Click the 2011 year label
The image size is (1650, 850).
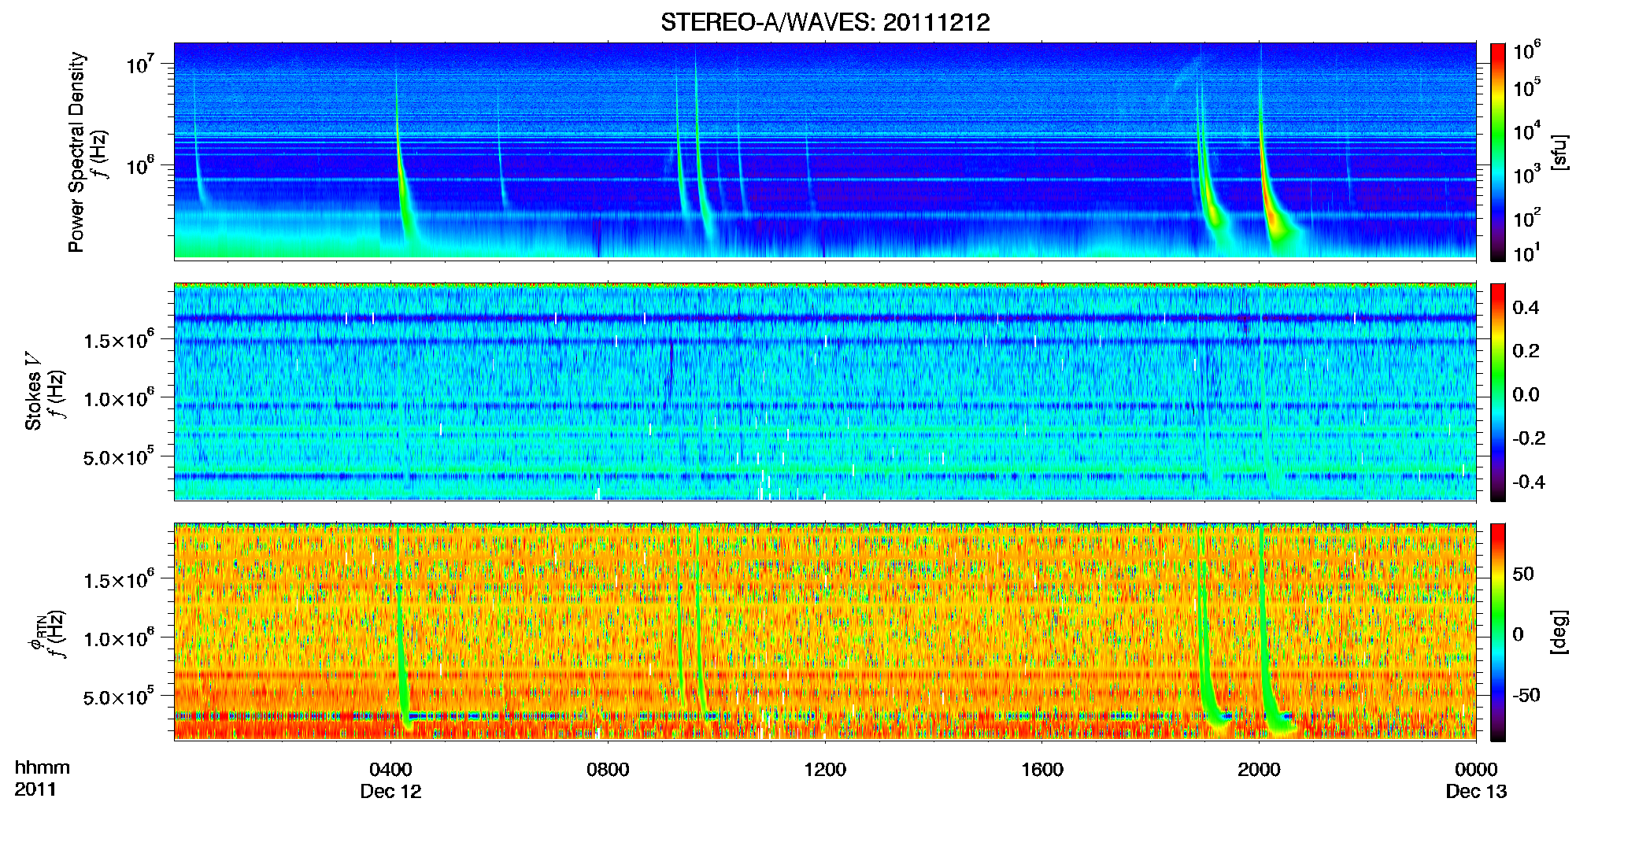(35, 789)
